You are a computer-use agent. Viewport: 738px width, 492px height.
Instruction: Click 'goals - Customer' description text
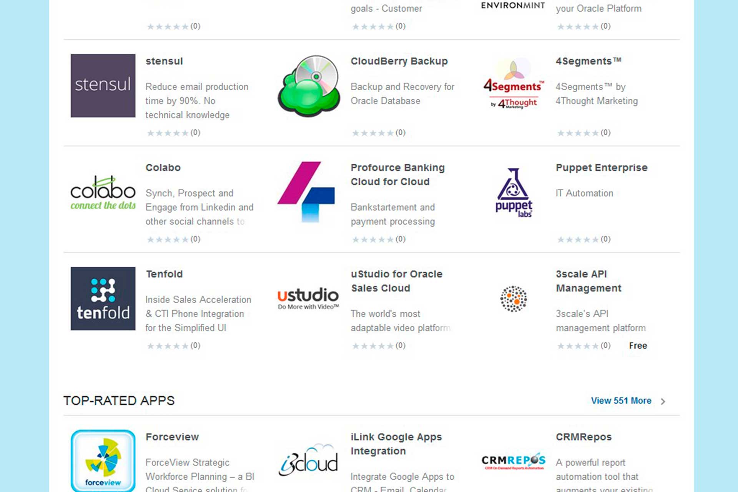(386, 8)
